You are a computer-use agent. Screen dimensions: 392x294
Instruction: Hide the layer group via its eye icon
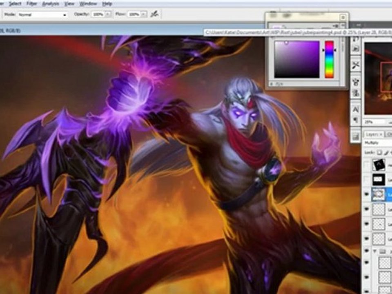(367, 251)
